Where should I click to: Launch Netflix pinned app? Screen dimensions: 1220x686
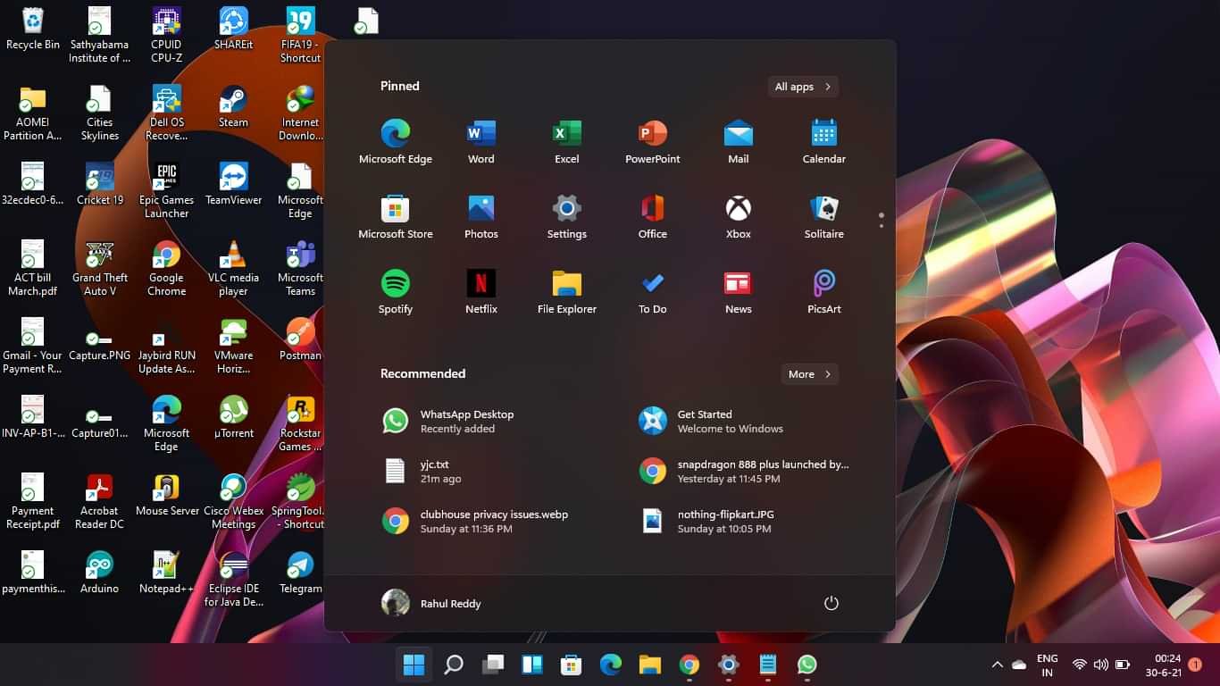pos(481,292)
